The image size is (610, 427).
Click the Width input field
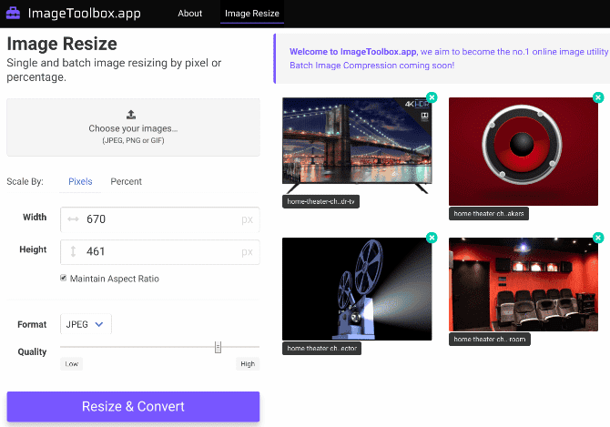[159, 219]
